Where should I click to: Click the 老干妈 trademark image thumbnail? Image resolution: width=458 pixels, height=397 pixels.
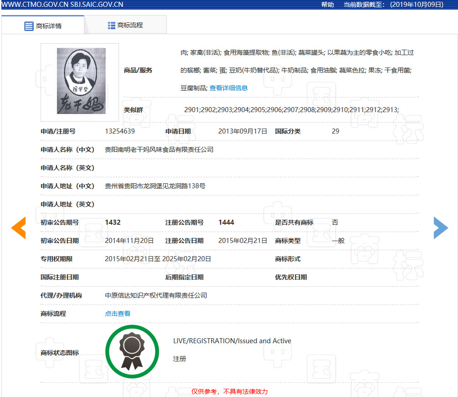[x=79, y=82]
